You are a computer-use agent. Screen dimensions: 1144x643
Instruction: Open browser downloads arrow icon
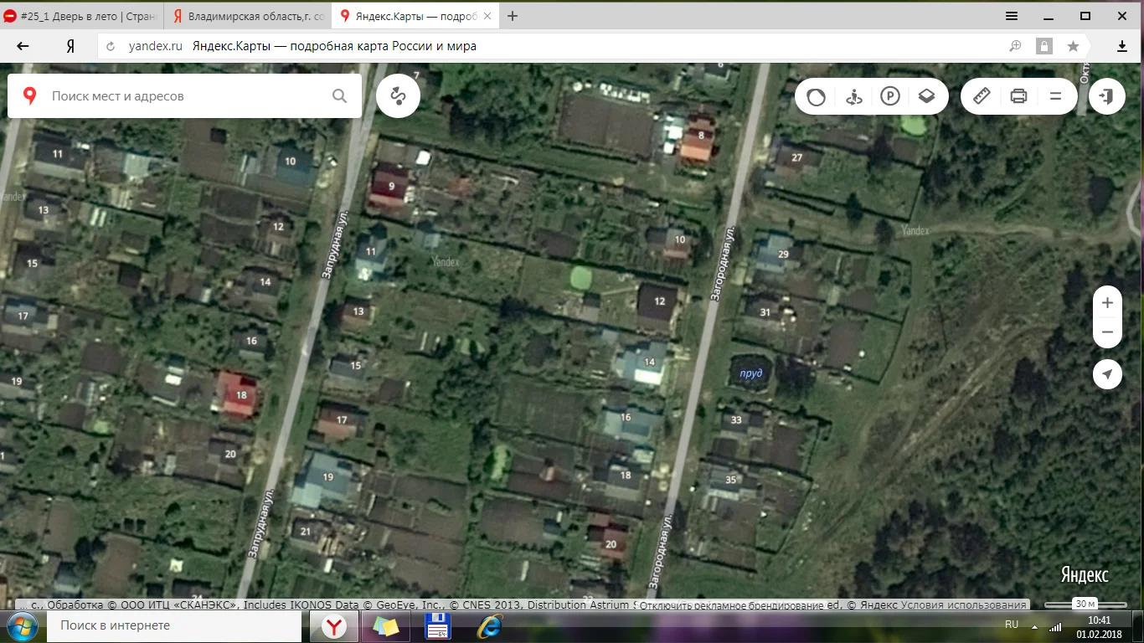point(1122,47)
